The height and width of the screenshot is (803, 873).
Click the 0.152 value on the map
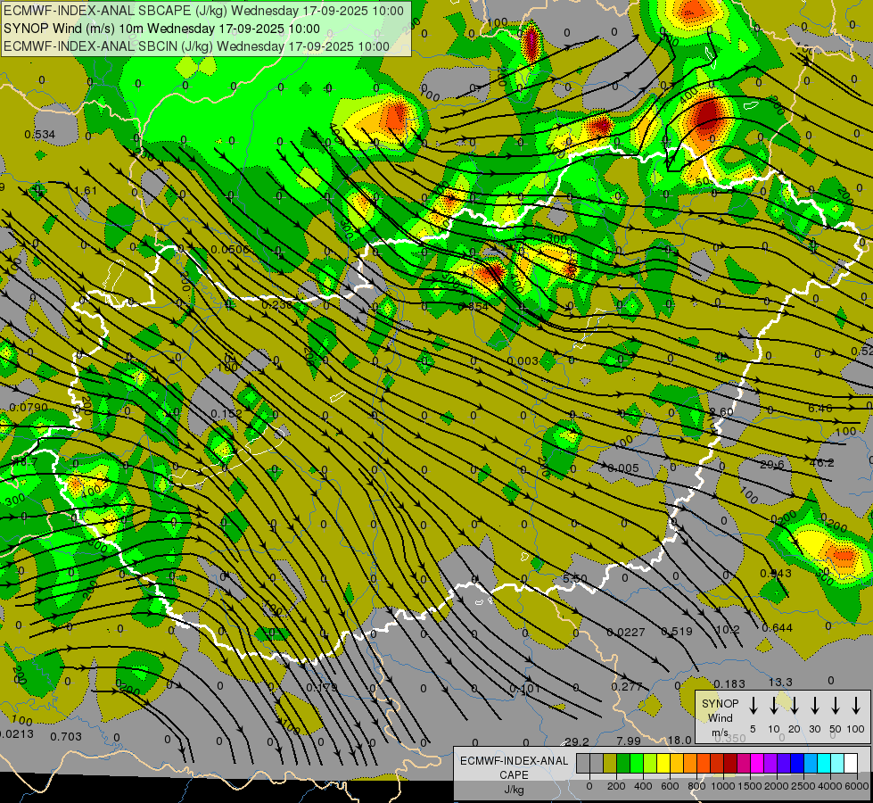pos(226,413)
